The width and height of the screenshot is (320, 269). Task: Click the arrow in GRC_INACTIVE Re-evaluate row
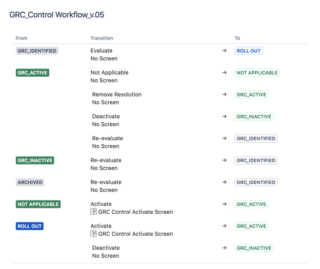(224, 160)
